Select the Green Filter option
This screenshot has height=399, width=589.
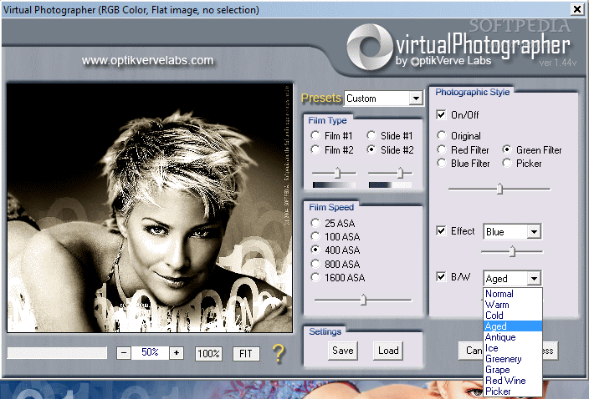507,150
